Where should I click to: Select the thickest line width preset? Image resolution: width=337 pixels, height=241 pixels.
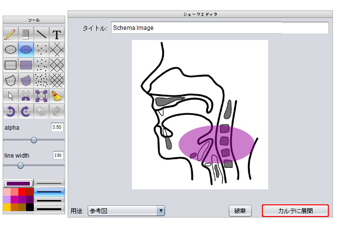click(49, 209)
